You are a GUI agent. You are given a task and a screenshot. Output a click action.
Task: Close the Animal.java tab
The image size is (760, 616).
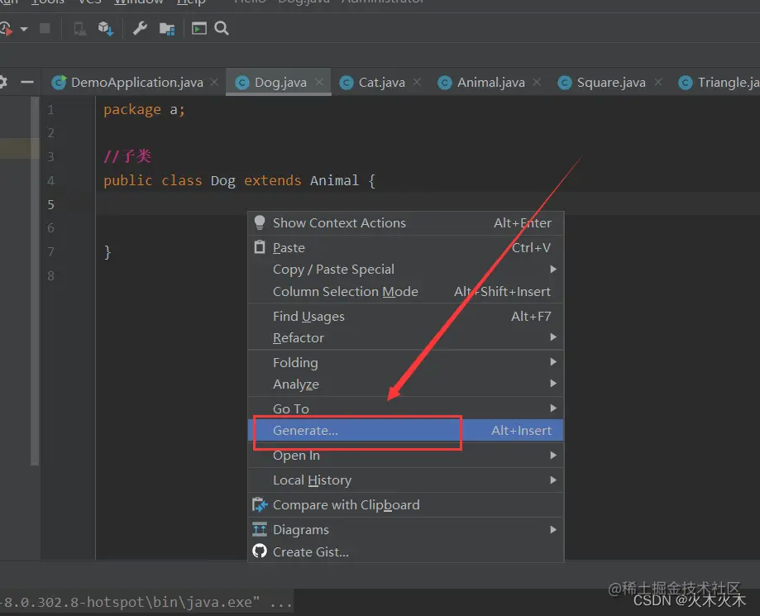point(537,83)
